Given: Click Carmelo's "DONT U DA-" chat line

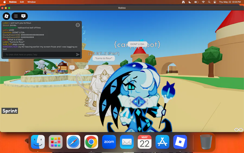Looking at the screenshot, I should pyautogui.click(x=14, y=32).
